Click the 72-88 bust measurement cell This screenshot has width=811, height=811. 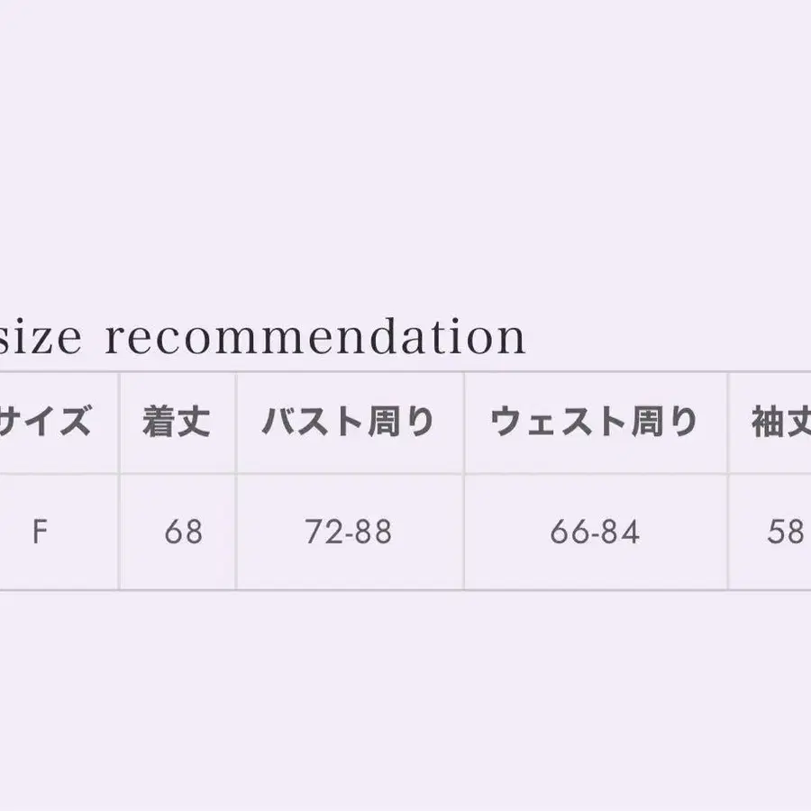tap(349, 533)
